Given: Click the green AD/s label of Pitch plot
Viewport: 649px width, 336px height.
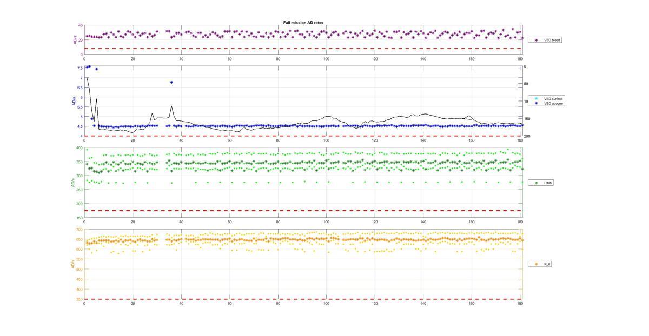Looking at the screenshot, I should (73, 183).
